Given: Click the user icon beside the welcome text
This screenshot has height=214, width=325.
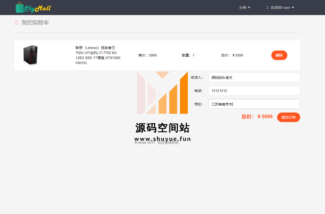Looking at the screenshot, I should point(267,8).
